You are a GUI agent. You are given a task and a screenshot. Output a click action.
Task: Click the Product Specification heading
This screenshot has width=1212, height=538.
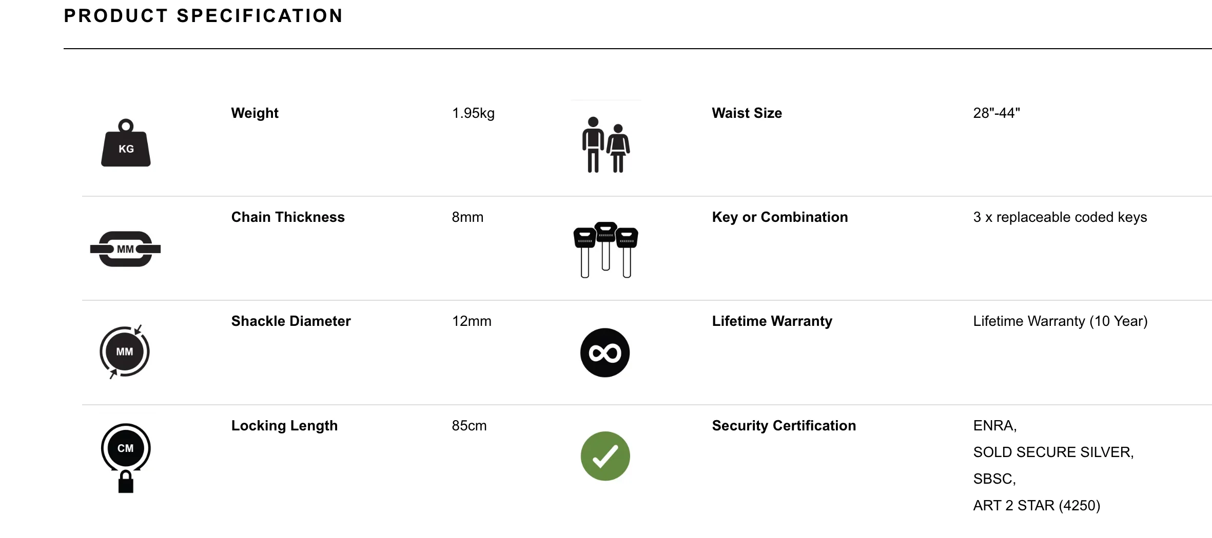[x=203, y=16]
